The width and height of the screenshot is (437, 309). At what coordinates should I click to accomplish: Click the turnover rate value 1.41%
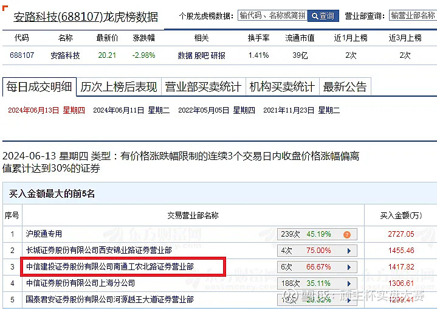259,55
